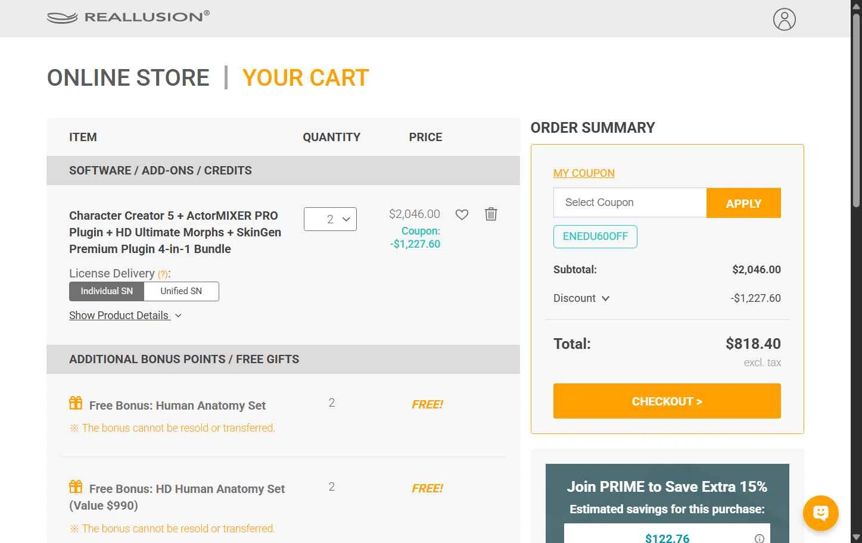Click the YOUR CART heading
Image resolution: width=862 pixels, height=543 pixels.
coord(306,78)
